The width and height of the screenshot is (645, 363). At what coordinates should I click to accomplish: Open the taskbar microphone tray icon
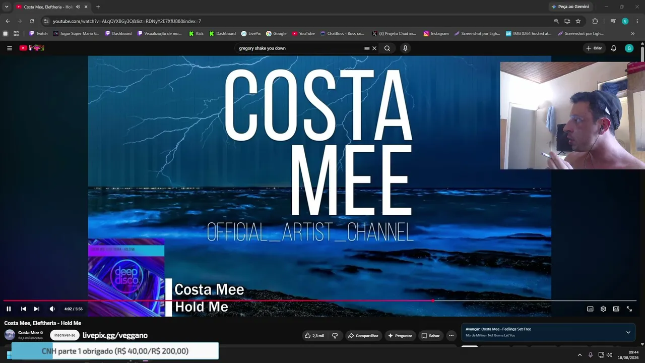tap(591, 355)
